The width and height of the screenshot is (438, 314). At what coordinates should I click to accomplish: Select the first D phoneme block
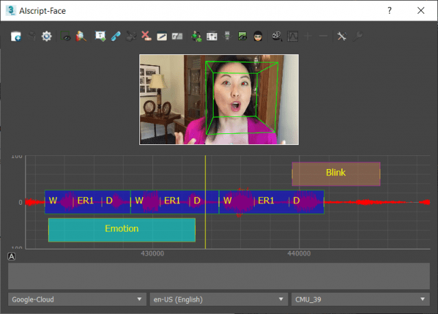(x=116, y=202)
